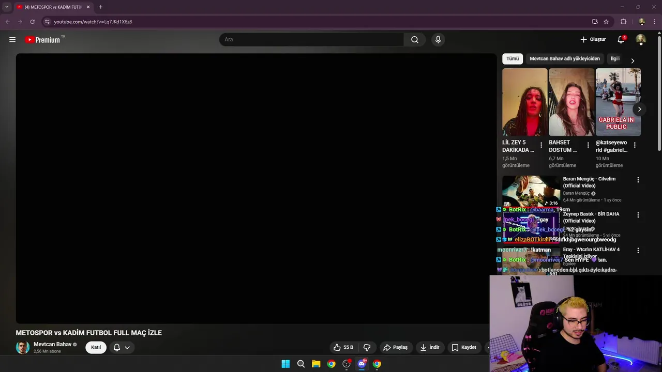Open options for Baran Mengüç Cilvelim
Screen dimensions: 662x372
[638, 180]
